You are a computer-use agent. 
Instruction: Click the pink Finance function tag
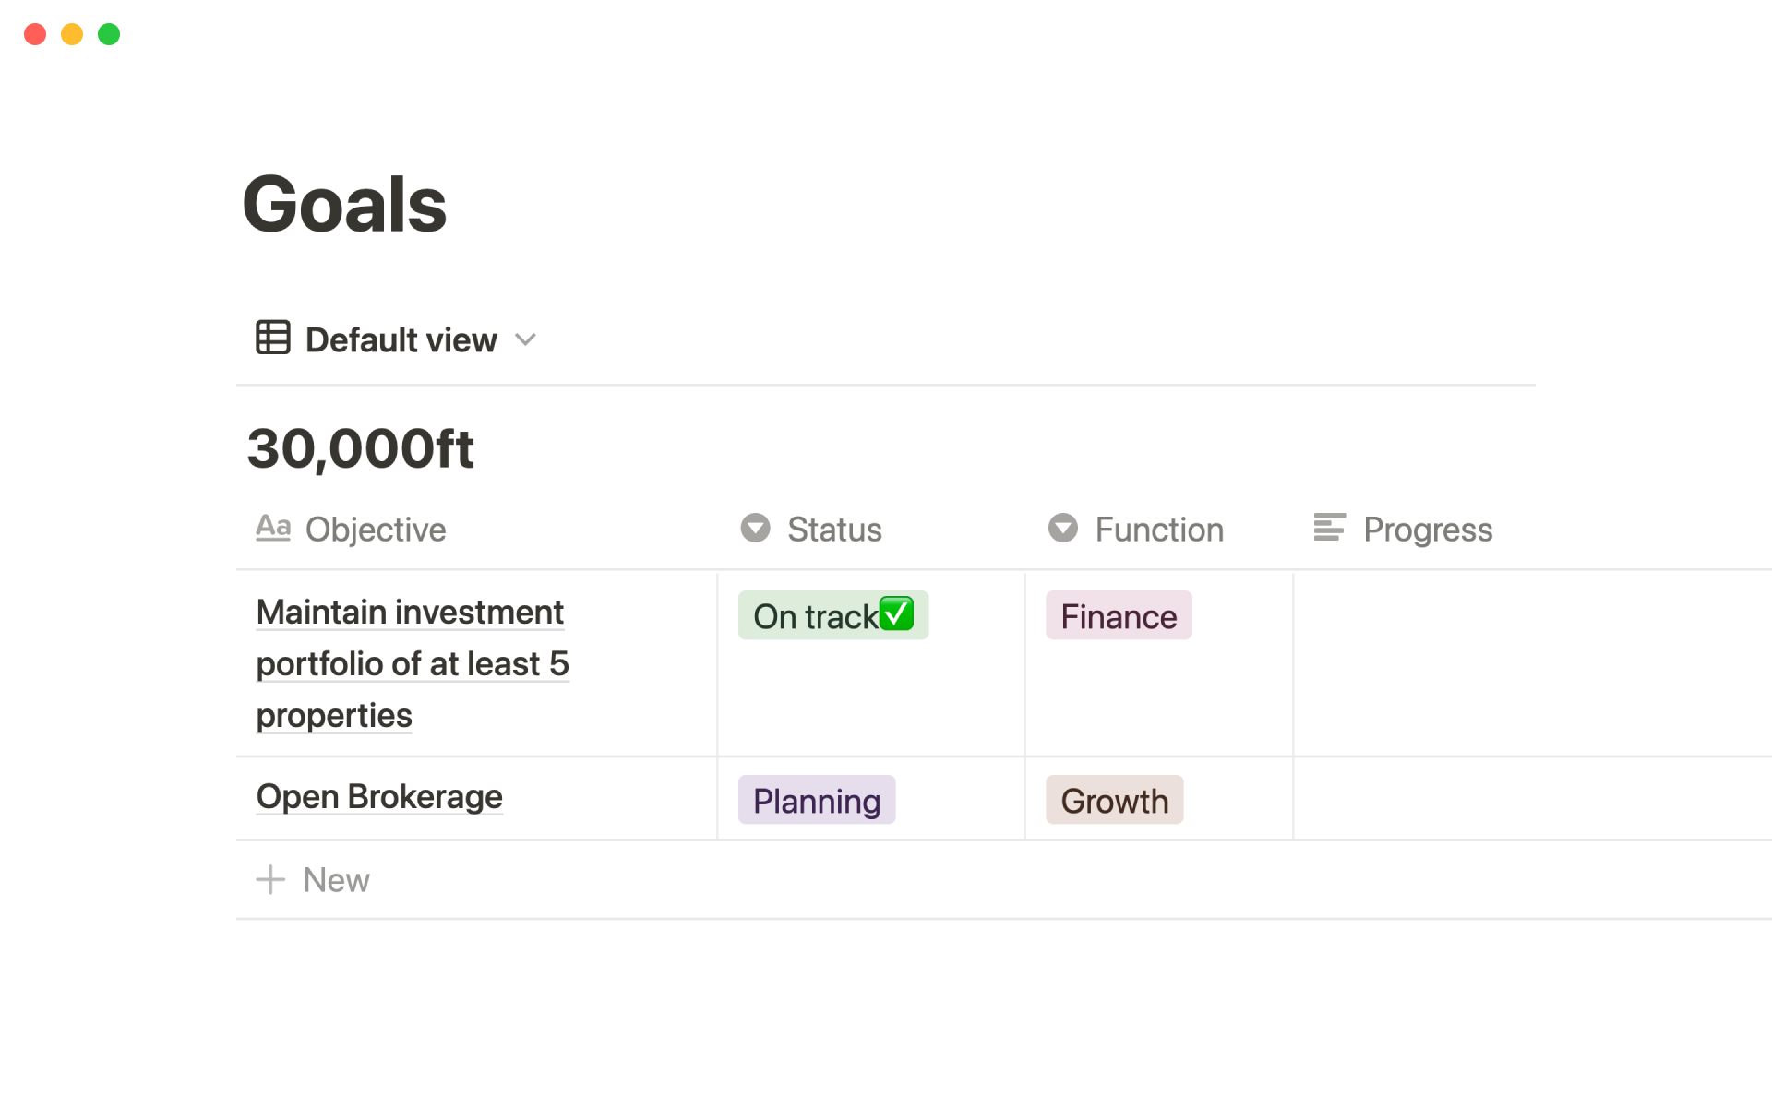click(x=1118, y=615)
